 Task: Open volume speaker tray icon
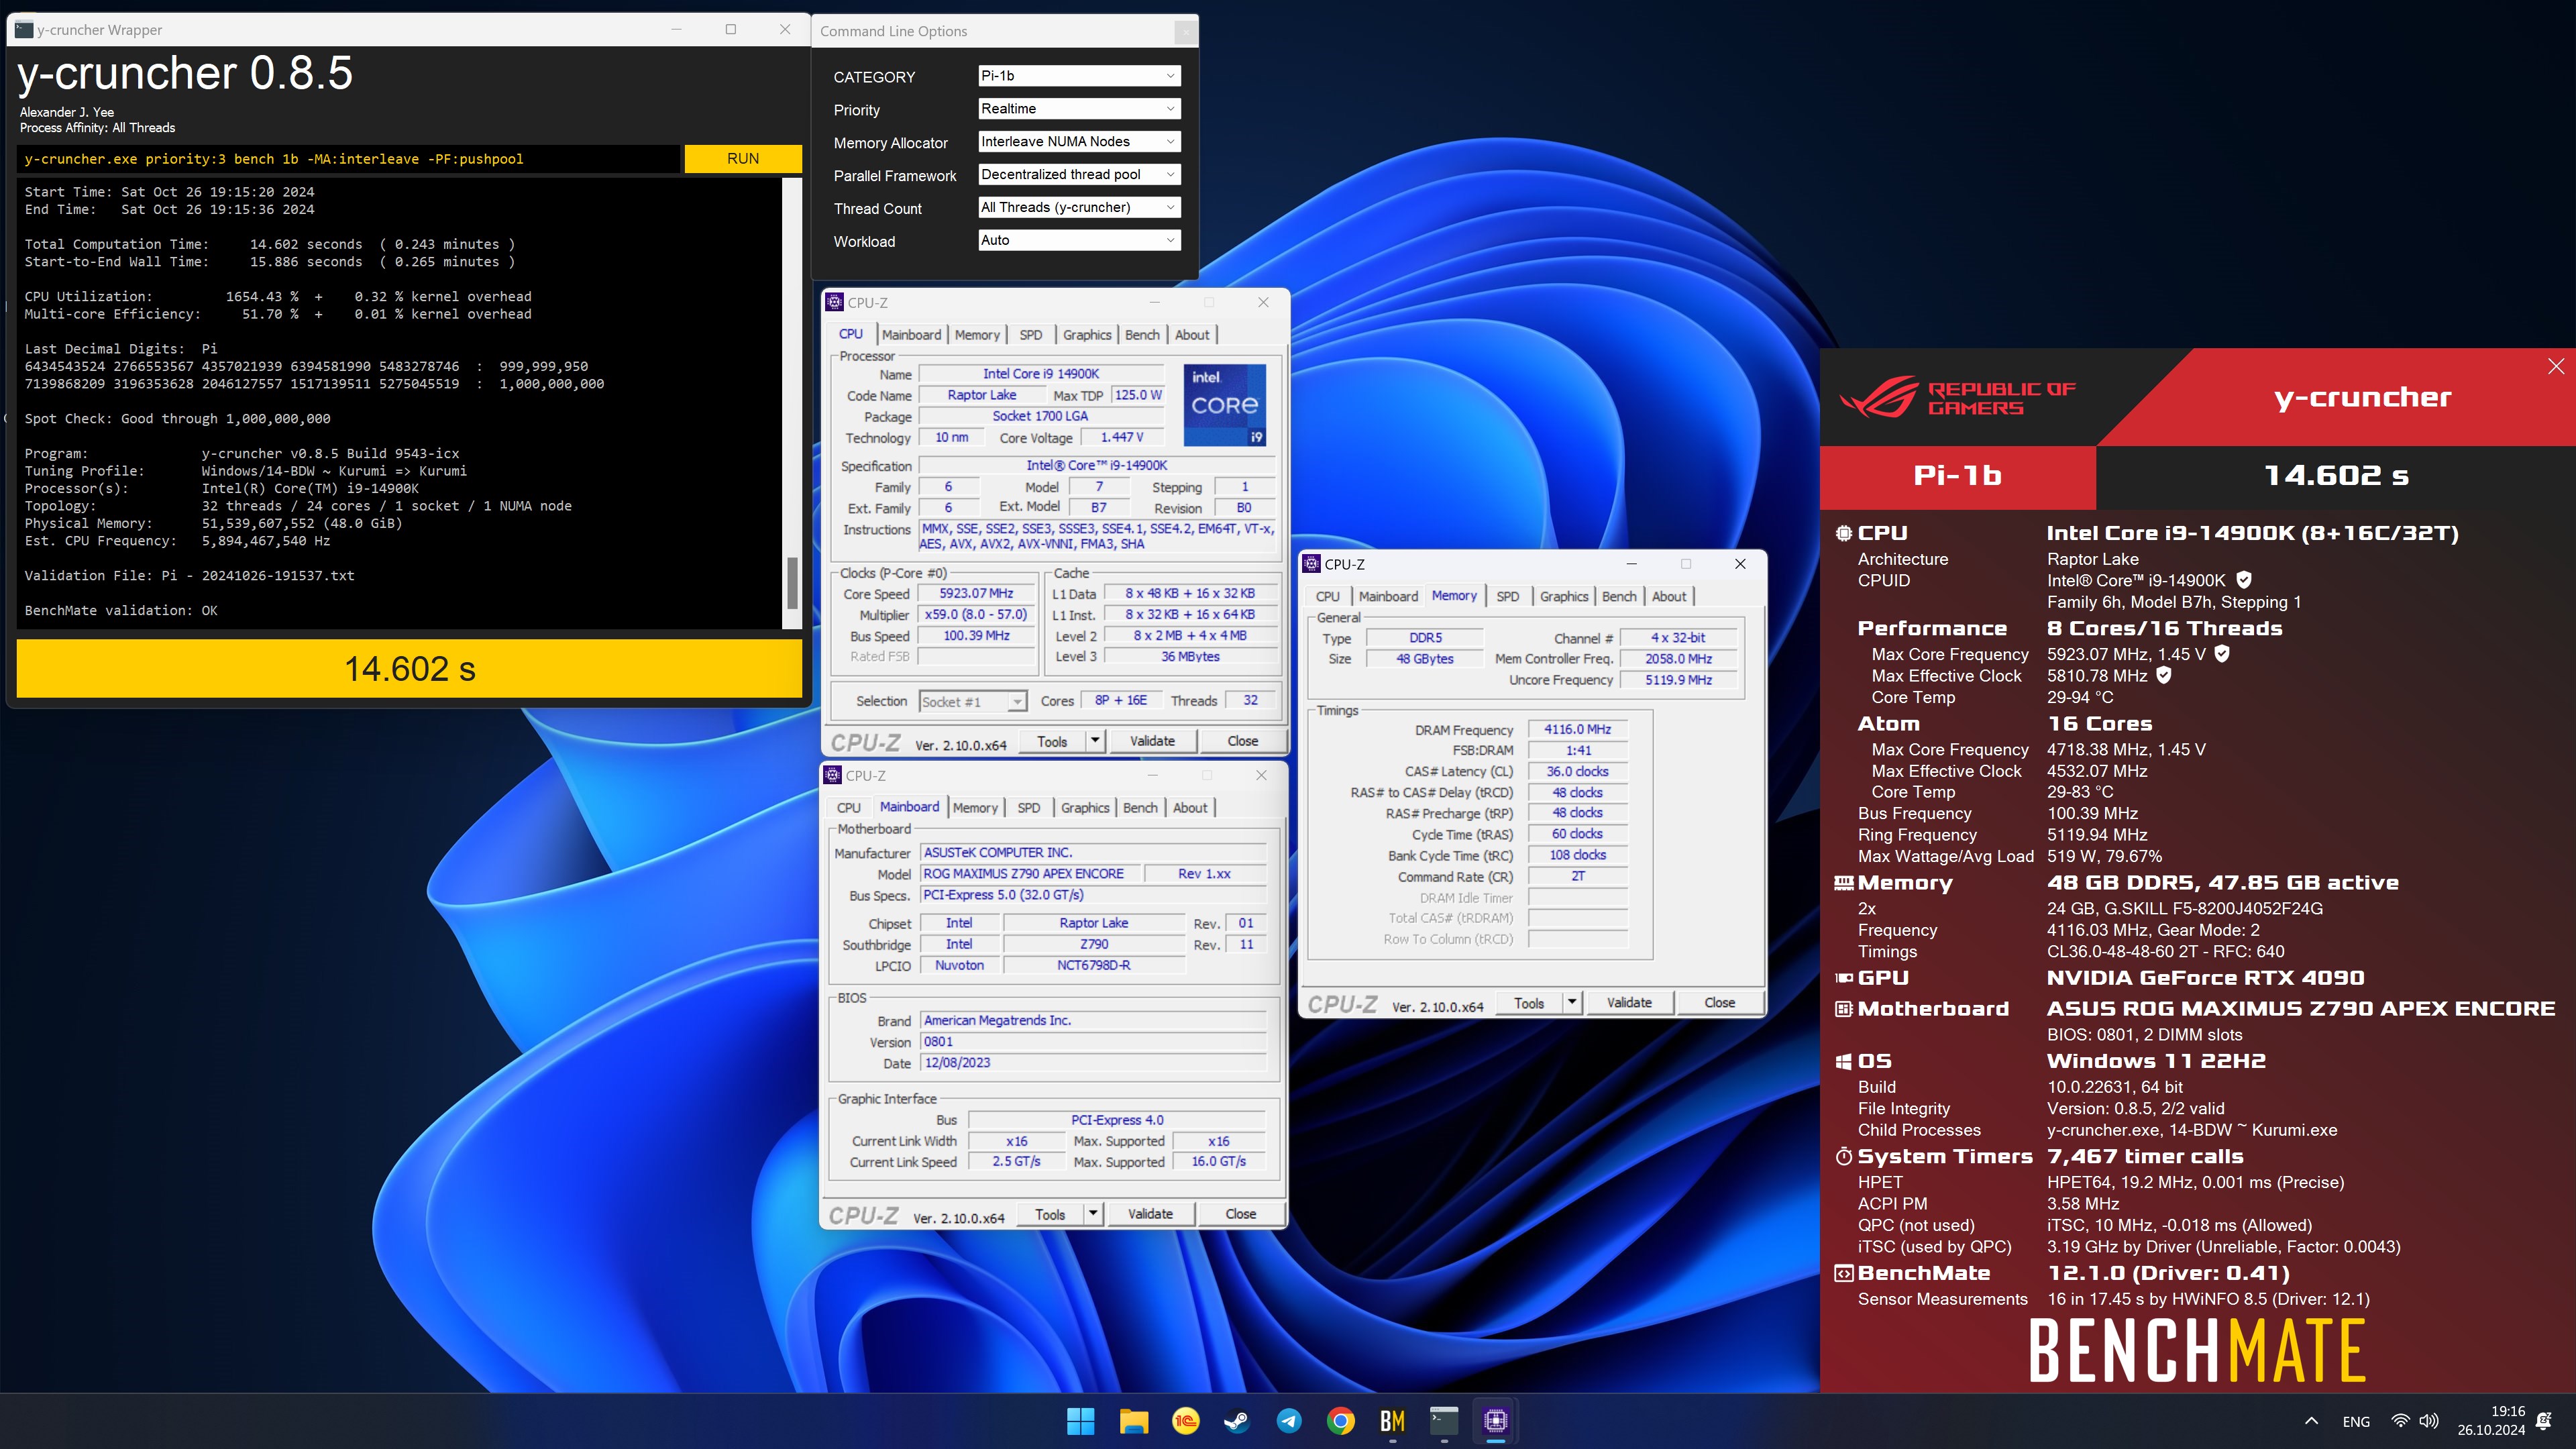pyautogui.click(x=2429, y=1421)
